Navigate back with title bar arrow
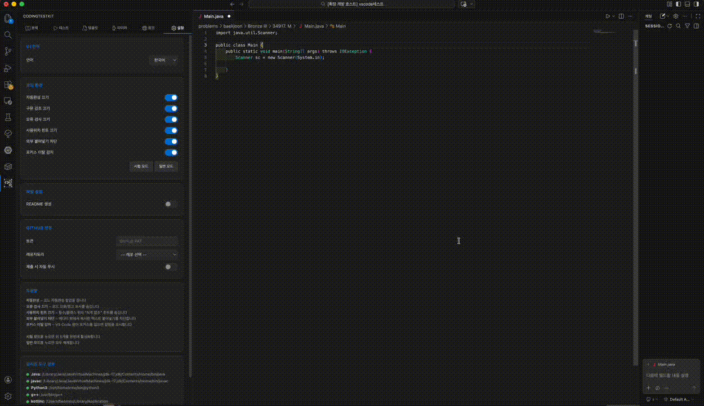The width and height of the screenshot is (704, 406). [232, 4]
